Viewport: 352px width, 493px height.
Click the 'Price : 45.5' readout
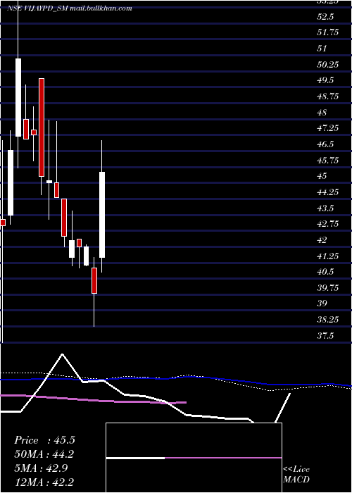tap(44, 440)
